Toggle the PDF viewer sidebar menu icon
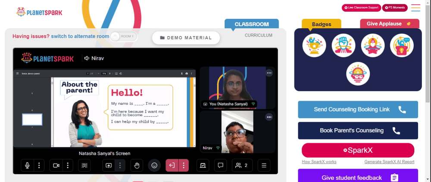 pyautogui.click(x=18, y=74)
